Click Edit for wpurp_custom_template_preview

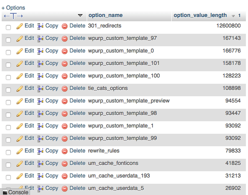[x=29, y=101]
